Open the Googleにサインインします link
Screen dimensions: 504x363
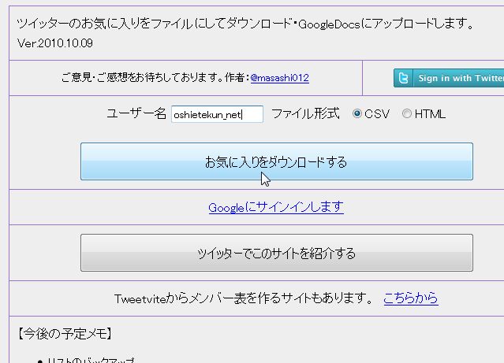click(276, 207)
